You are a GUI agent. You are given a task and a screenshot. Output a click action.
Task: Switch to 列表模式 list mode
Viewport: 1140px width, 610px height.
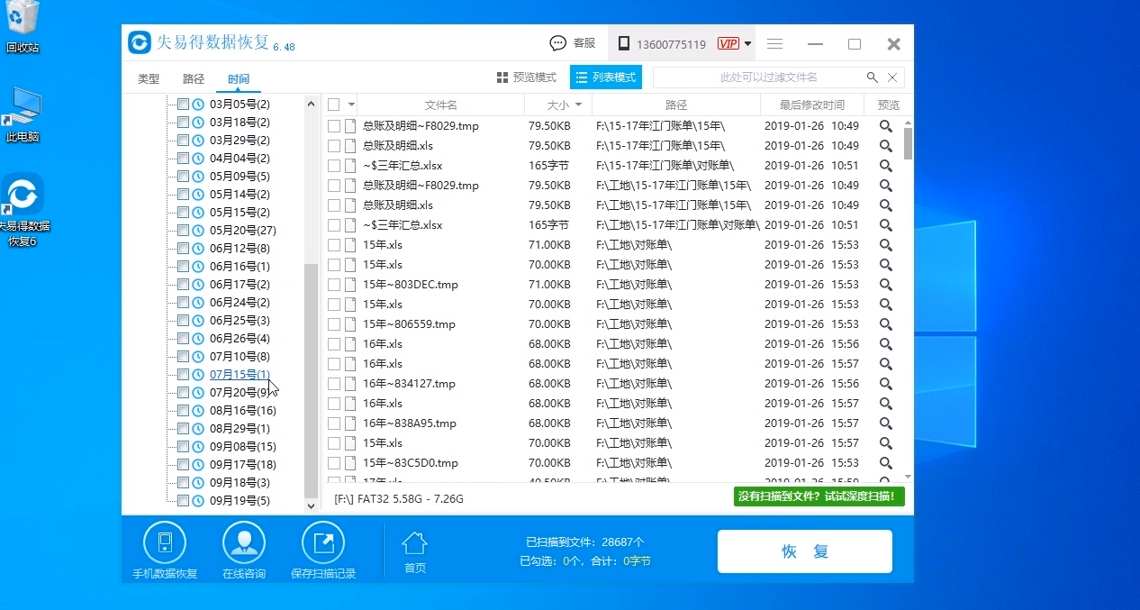[606, 77]
